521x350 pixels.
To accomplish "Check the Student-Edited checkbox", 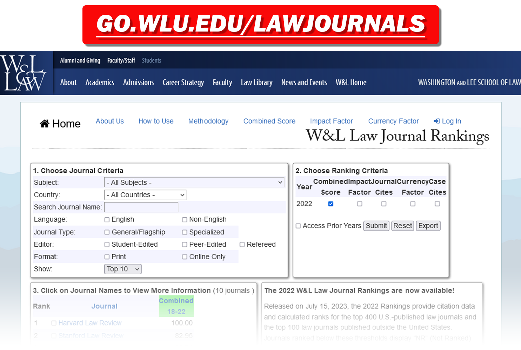I will click(x=107, y=245).
